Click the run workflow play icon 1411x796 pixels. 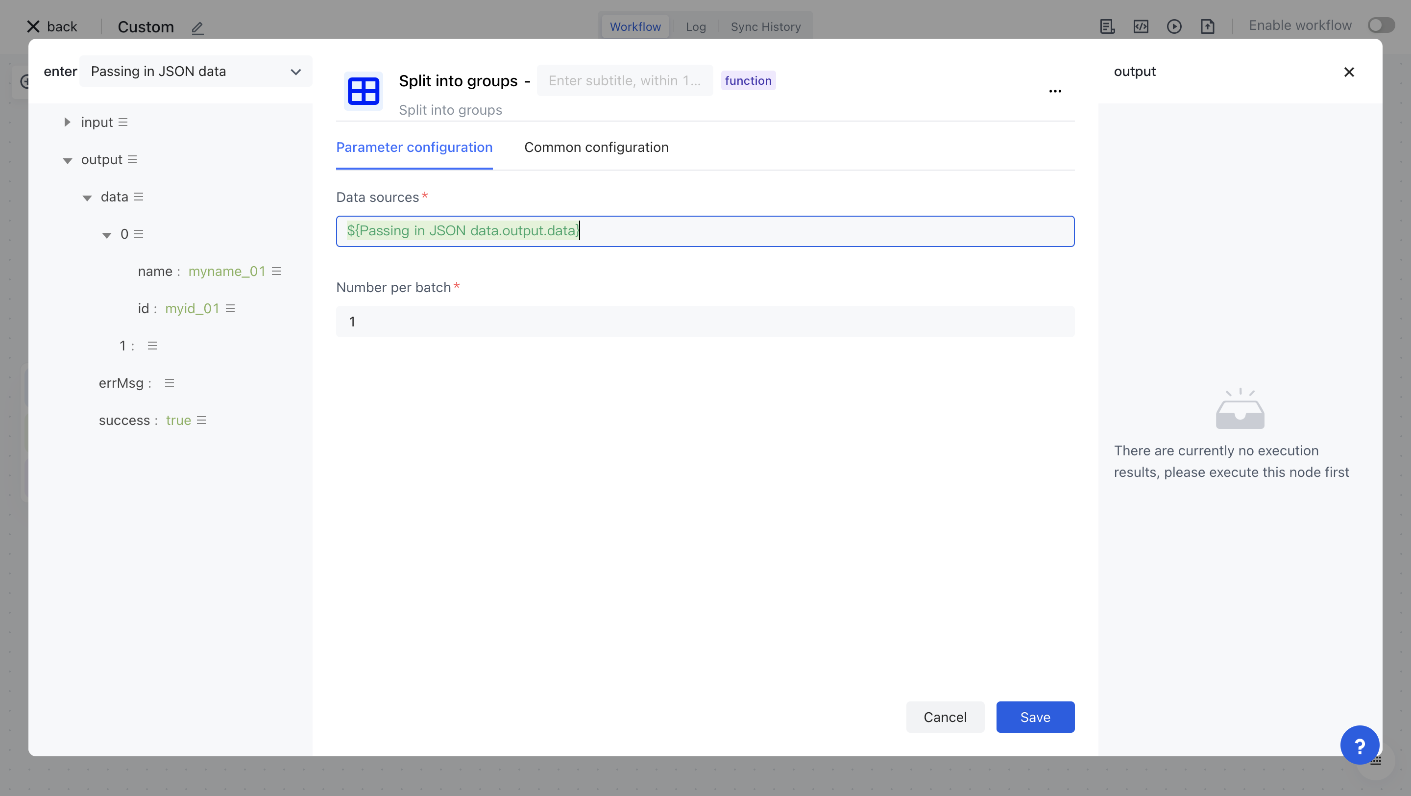[x=1174, y=26]
